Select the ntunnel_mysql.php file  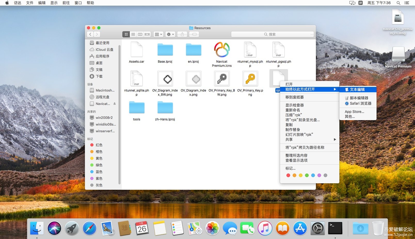[x=250, y=49]
